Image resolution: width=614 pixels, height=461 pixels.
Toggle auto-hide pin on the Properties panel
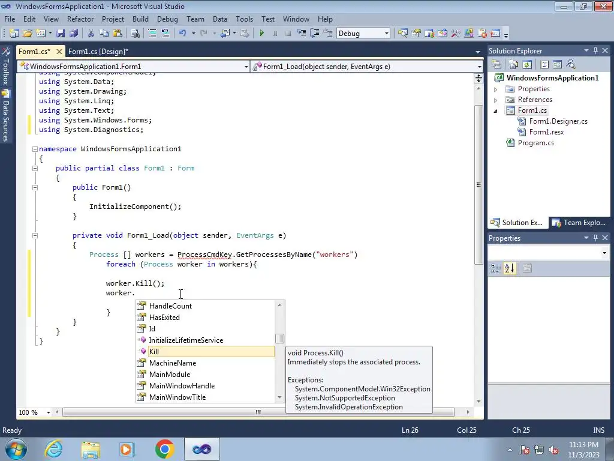pyautogui.click(x=595, y=238)
